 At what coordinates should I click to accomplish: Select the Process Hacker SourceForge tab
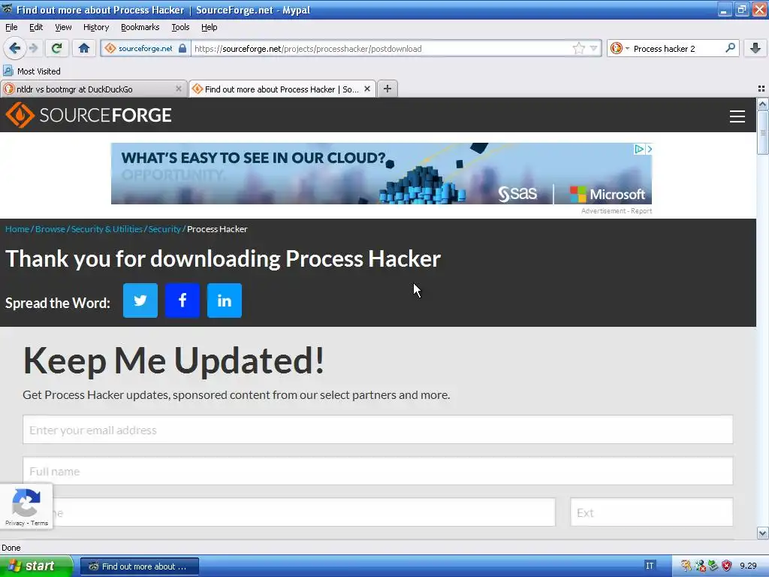pyautogui.click(x=282, y=89)
